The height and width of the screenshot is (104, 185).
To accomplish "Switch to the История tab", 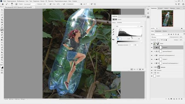I will click(x=160, y=8).
